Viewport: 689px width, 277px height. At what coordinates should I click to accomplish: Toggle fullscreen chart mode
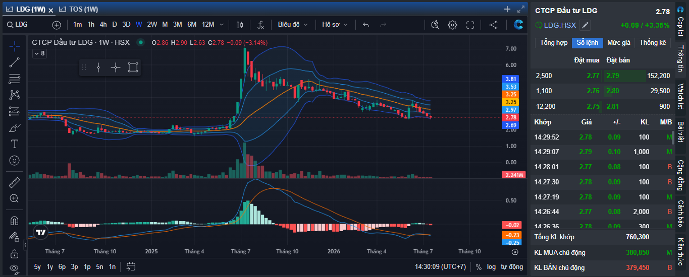pyautogui.click(x=470, y=25)
